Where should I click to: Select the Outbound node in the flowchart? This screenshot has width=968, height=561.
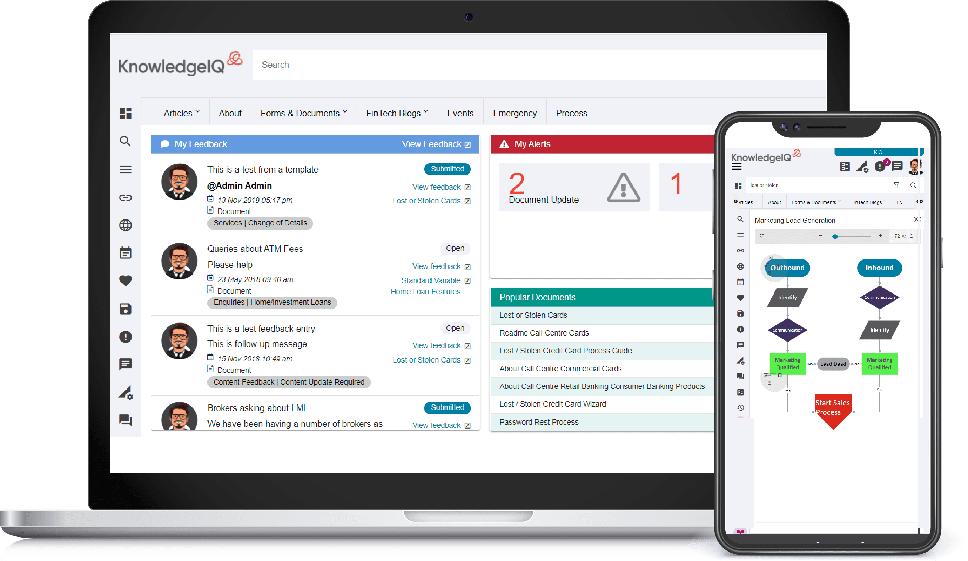pyautogui.click(x=787, y=268)
